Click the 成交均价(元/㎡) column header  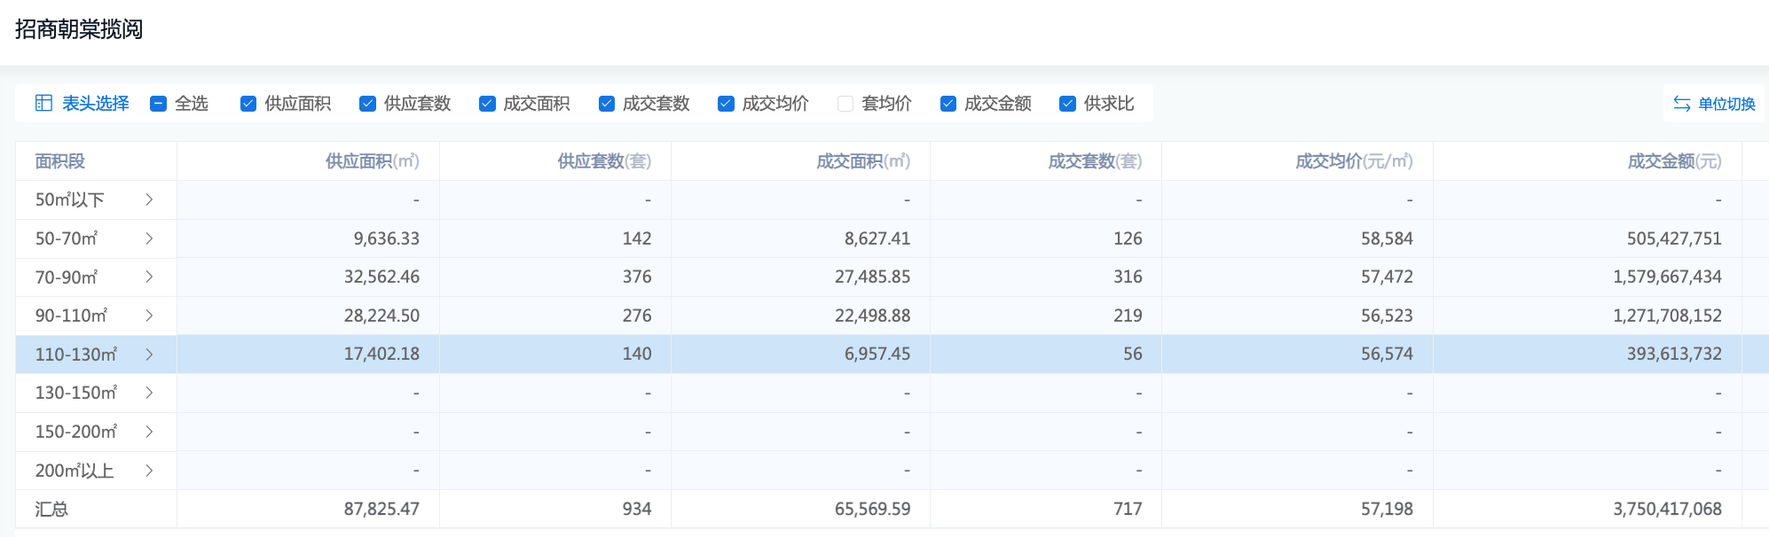[x=1353, y=161]
